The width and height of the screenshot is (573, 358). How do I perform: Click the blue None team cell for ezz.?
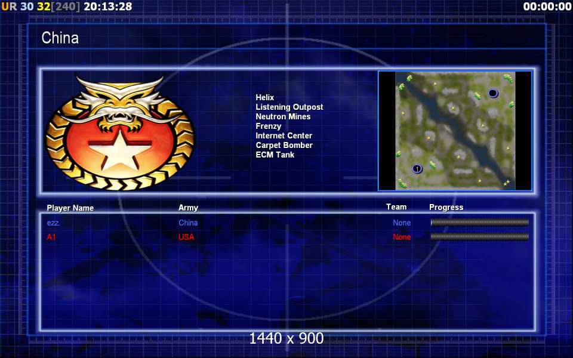[x=402, y=223]
